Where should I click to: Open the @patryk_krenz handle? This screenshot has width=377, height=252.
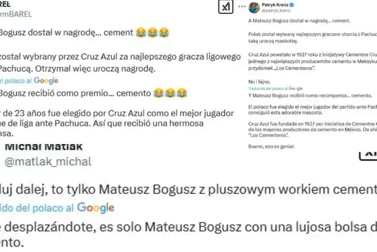[276, 10]
